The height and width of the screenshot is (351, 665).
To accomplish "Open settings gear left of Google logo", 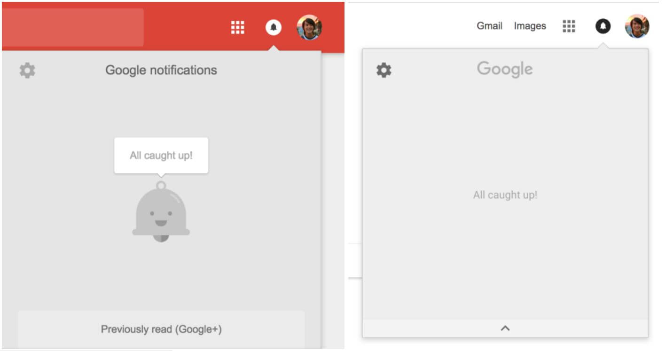I will click(383, 70).
